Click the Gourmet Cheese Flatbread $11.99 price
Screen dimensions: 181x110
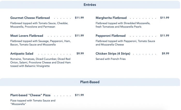(x=79, y=18)
